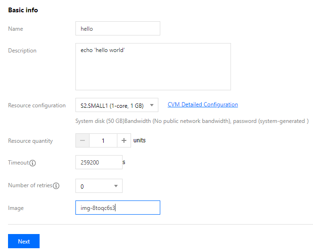The image size is (313, 252).
Task: Focus the Image ID input field
Action: click(x=117, y=208)
